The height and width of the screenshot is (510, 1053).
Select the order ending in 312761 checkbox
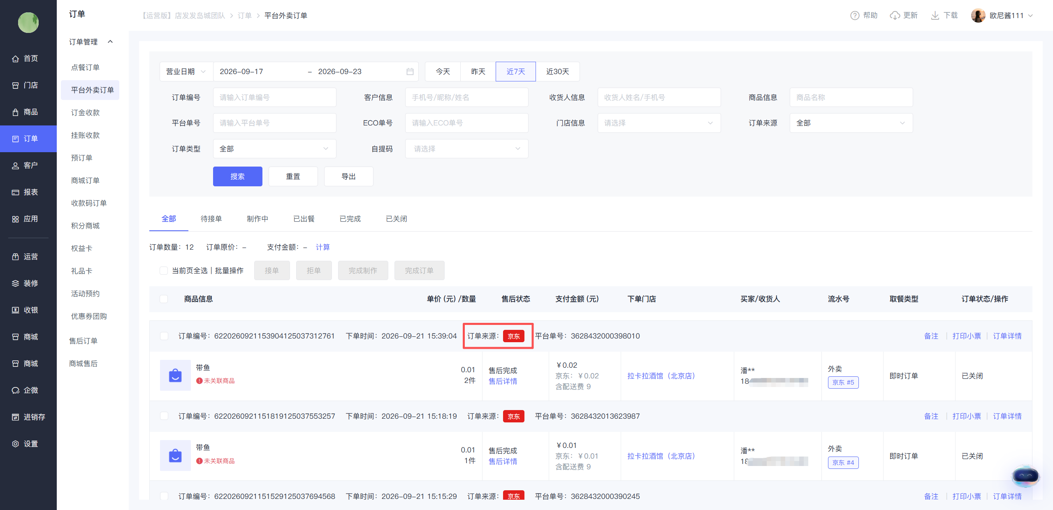(164, 336)
